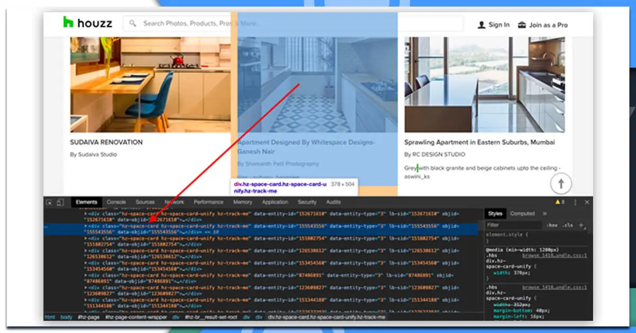Select #hz-page-content-wrapper in the breadcrumb

tap(135, 317)
